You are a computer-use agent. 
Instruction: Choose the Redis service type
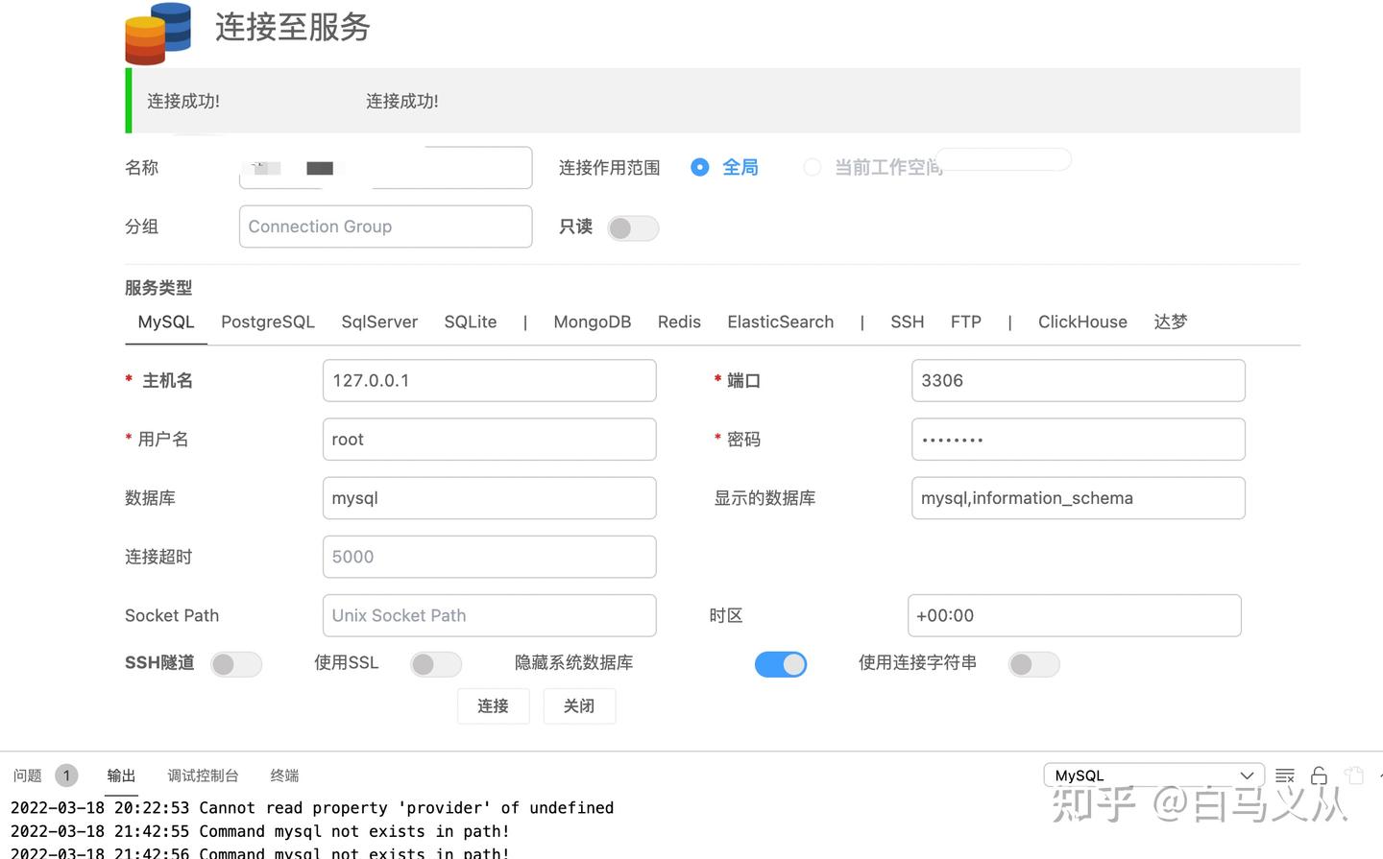679,322
